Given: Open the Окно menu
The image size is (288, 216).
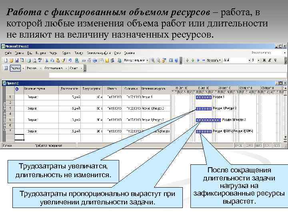Looking at the screenshot, I should click(x=117, y=53).
